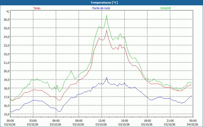Click the 'Temperaturas [°C]' chart title
This screenshot has height=127, width=203.
click(x=104, y=3)
